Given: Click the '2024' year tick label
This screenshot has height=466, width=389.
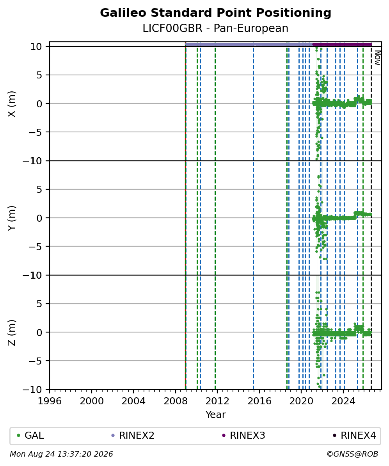Looking at the screenshot, I should 343,401.
